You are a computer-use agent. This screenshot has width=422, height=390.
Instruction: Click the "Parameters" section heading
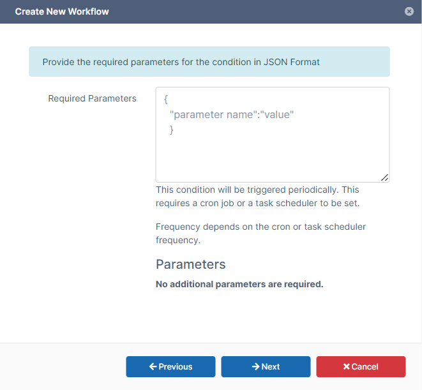pos(190,264)
